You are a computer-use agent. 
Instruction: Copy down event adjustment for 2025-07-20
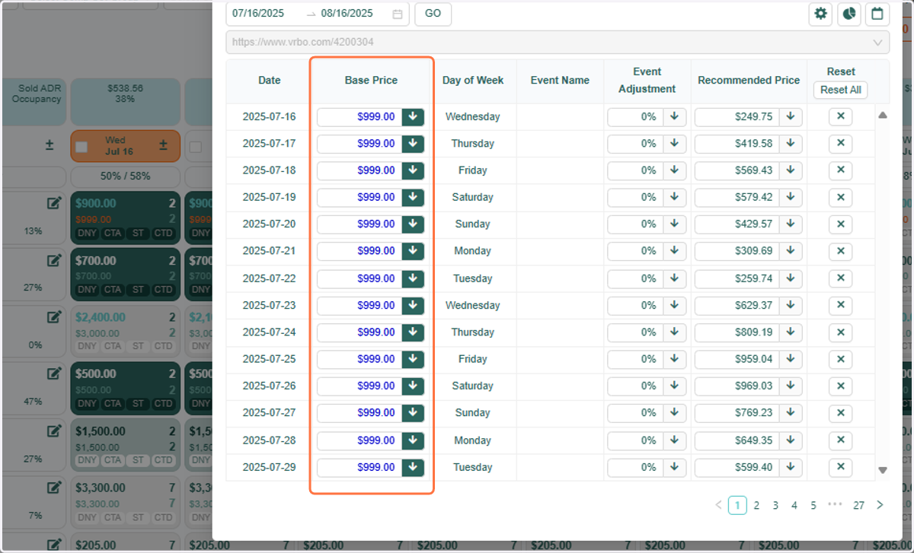tap(674, 224)
